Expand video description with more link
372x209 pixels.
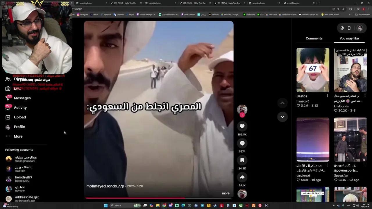pyautogui.click(x=226, y=193)
